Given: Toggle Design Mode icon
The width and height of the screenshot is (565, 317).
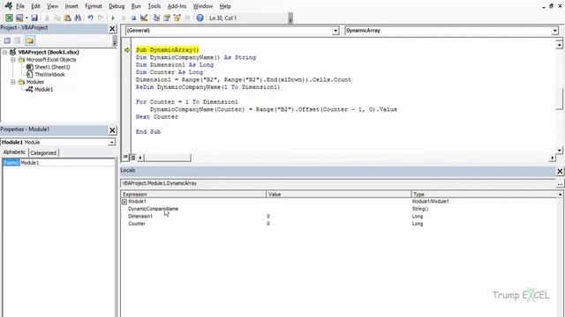Looking at the screenshot, I should (144, 18).
